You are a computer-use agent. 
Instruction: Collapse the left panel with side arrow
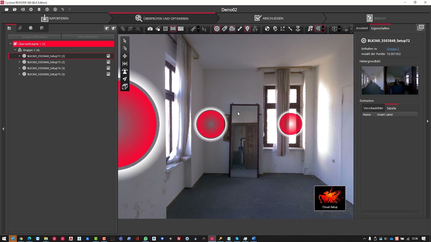click(x=3, y=129)
